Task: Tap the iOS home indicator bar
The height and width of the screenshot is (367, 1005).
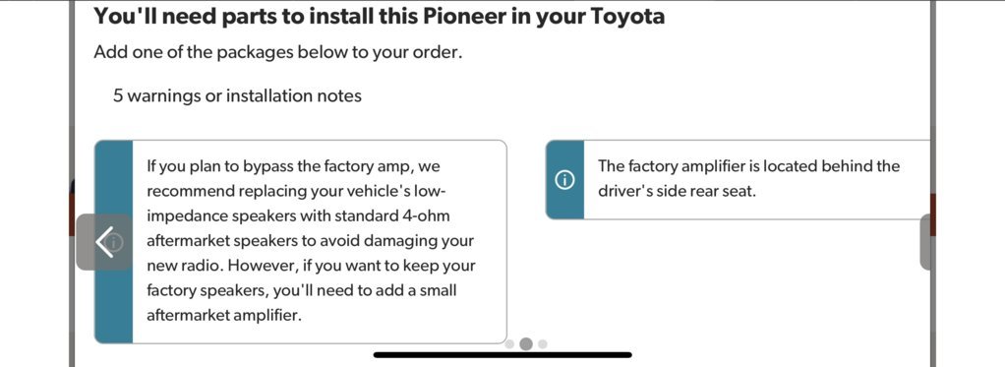Action: 502,354
